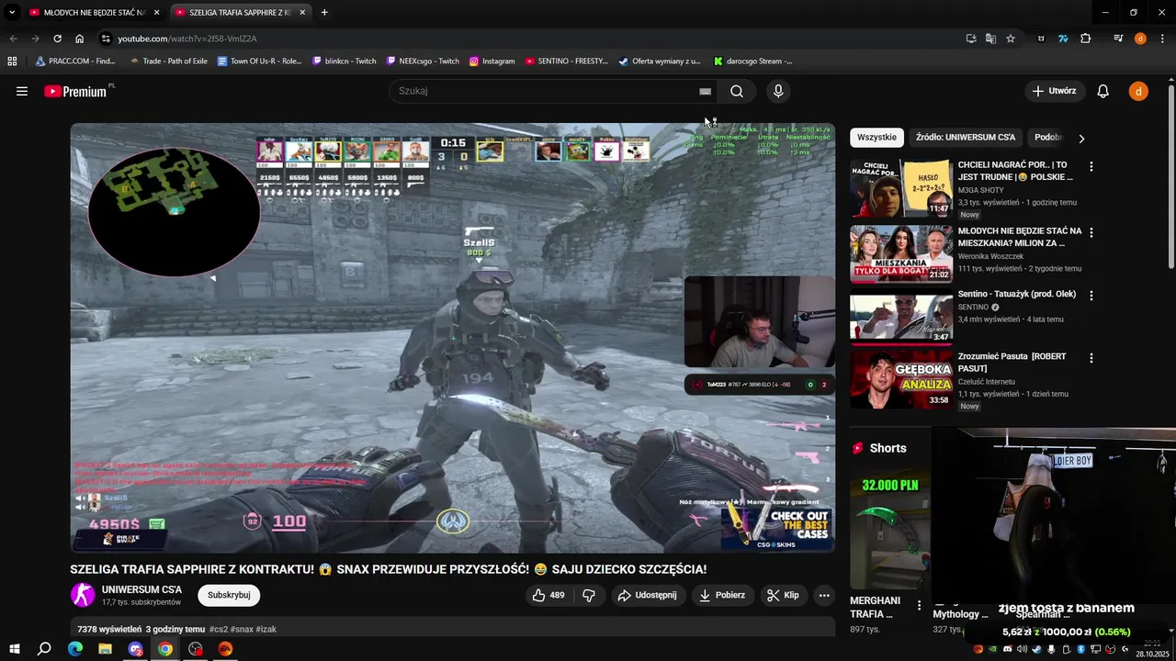Image resolution: width=1176 pixels, height=661 pixels.
Task: Open the Utwórz create menu
Action: (x=1054, y=91)
